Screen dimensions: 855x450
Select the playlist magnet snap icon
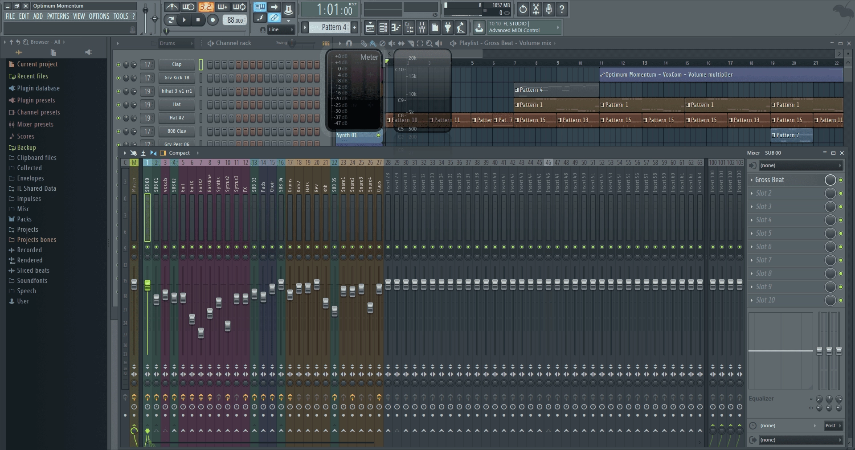click(x=349, y=43)
